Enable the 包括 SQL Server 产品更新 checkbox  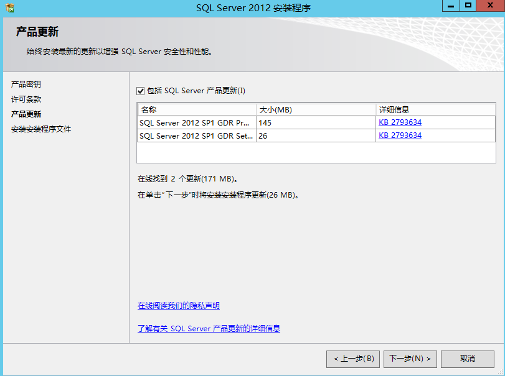141,91
